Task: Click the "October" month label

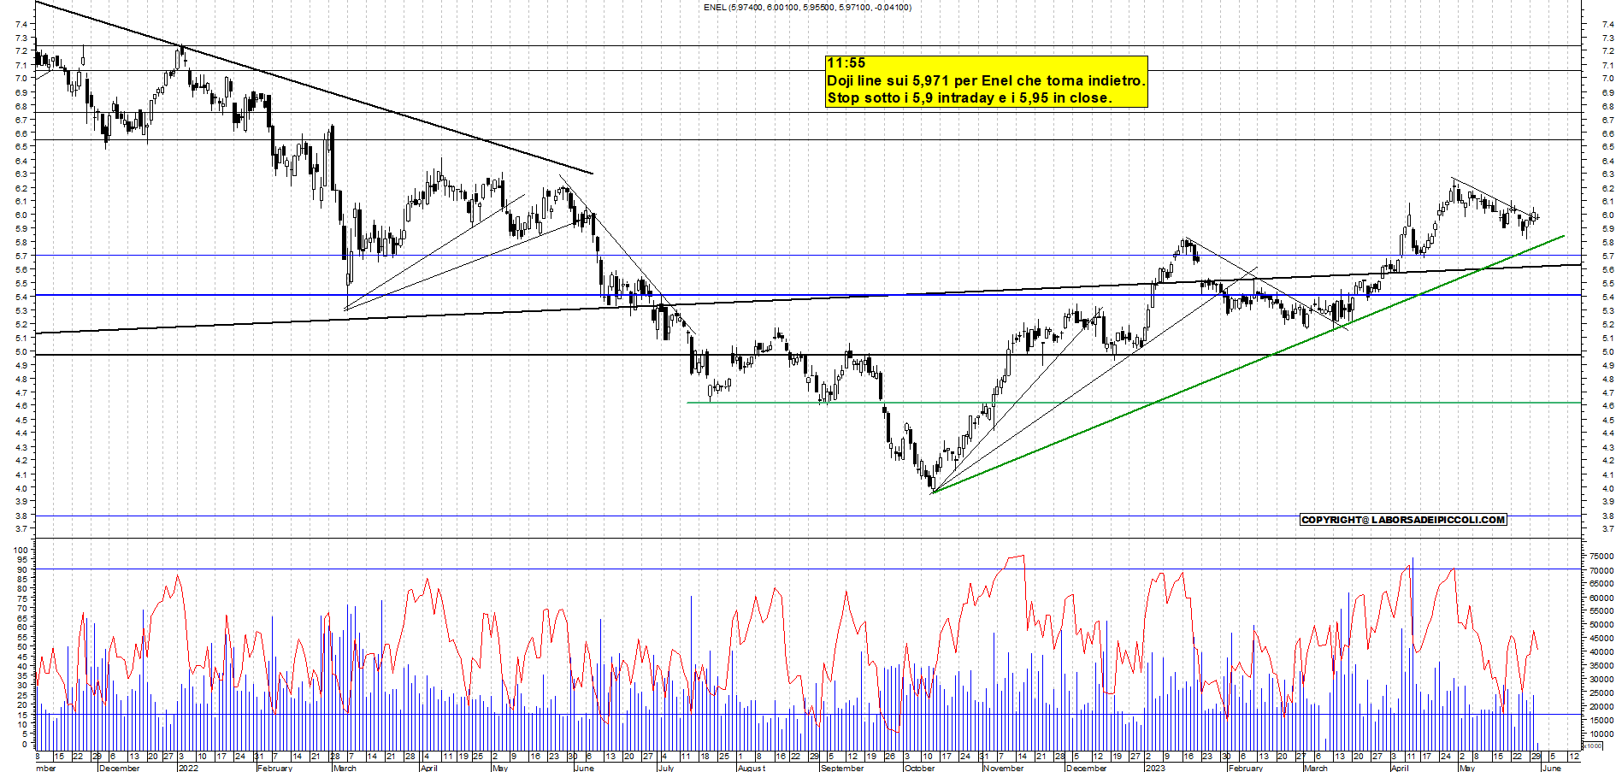Action: [x=919, y=768]
